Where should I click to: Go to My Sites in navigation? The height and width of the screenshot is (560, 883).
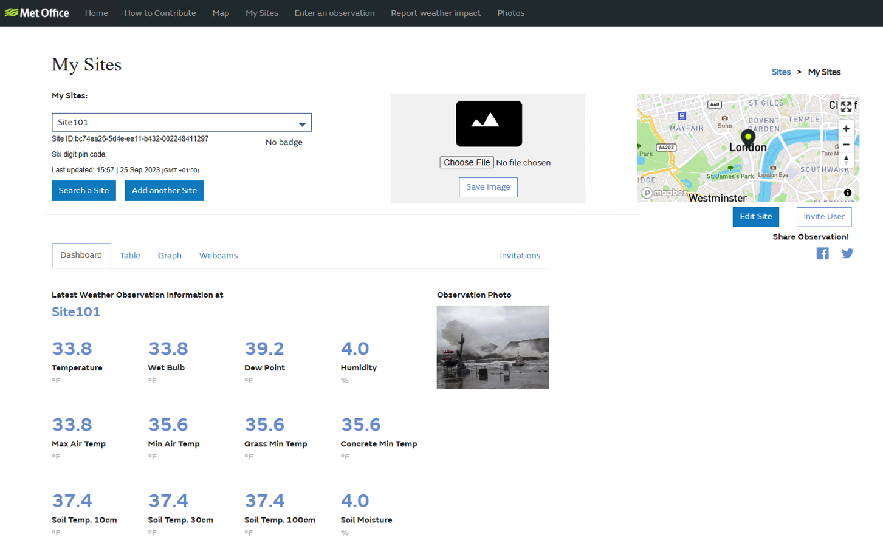262,13
